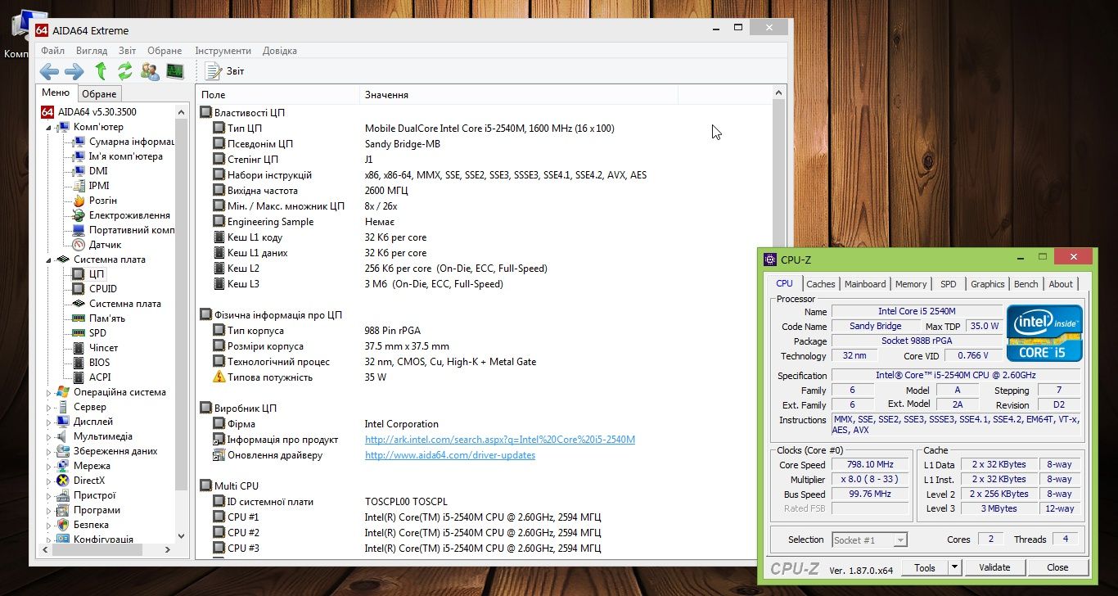Collapse the Комп'ютер tree branch
Screen dimensions: 1118x596
pyautogui.click(x=48, y=127)
